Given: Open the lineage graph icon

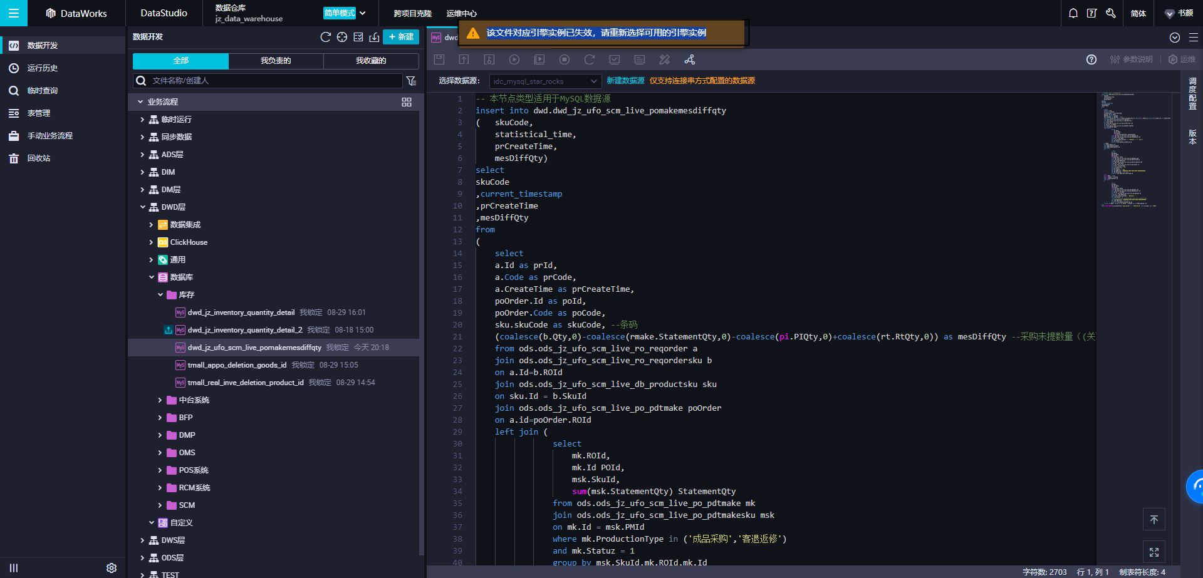Looking at the screenshot, I should coord(690,59).
